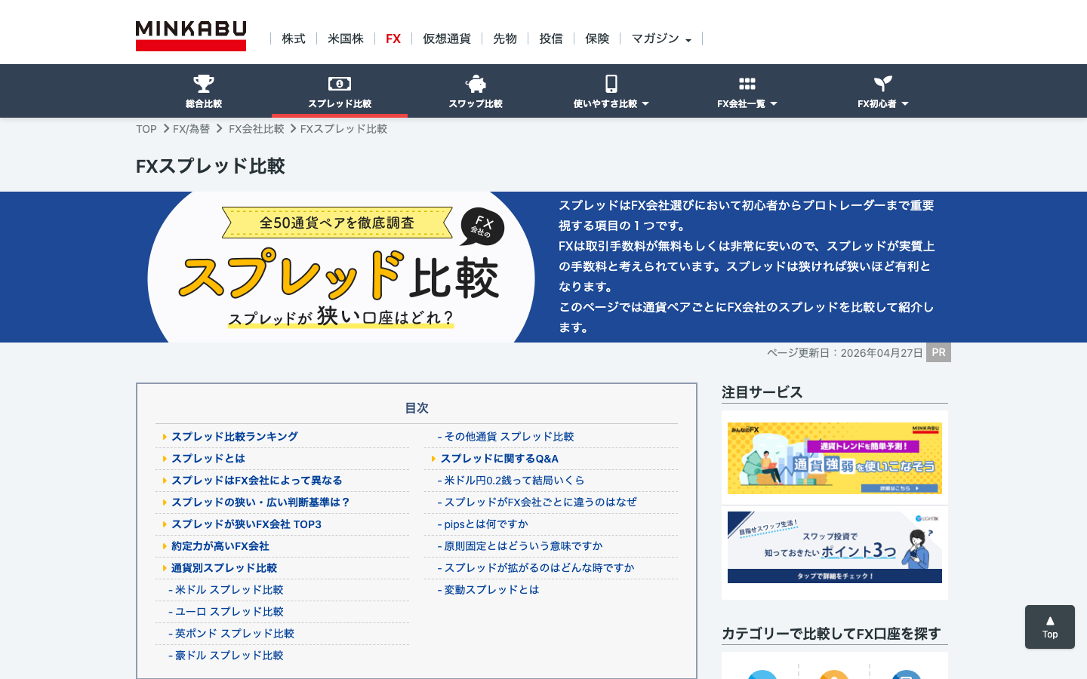
Task: Click the smartphone icon for 使いやすさ比較
Action: click(611, 83)
